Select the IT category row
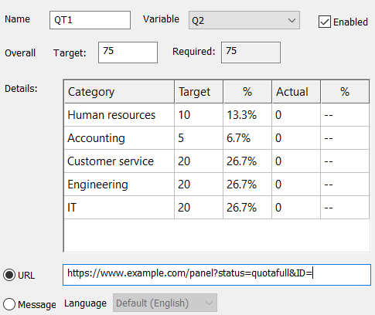This screenshot has height=315, width=375. 216,208
